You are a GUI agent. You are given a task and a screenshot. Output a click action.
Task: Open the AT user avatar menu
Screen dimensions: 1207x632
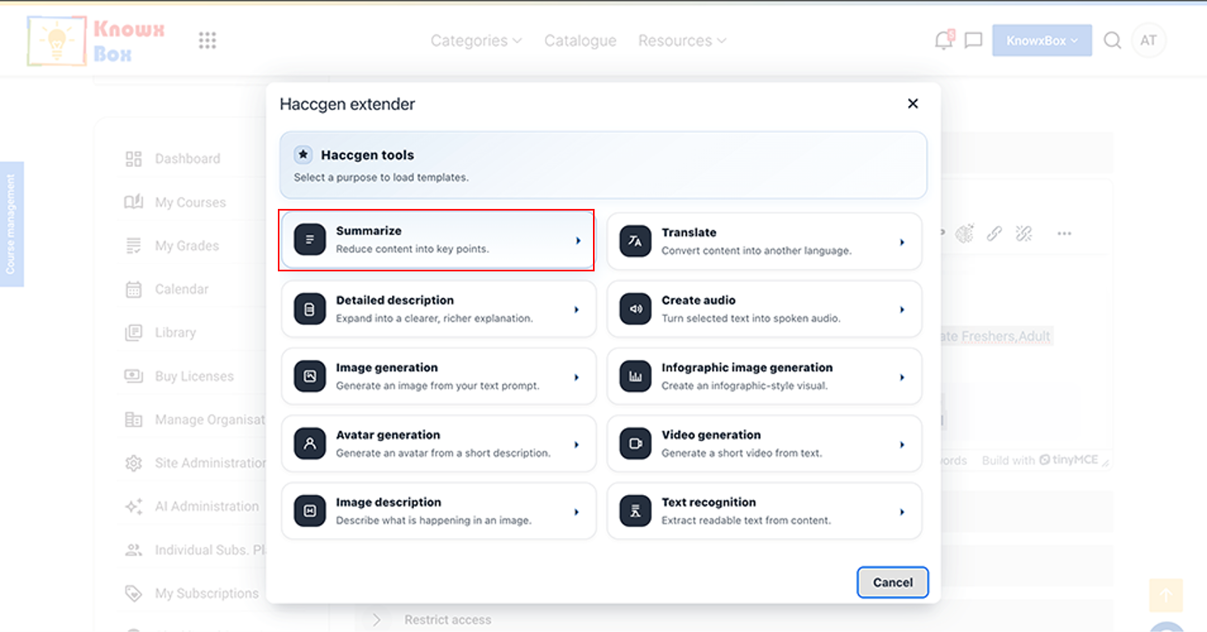tap(1149, 41)
